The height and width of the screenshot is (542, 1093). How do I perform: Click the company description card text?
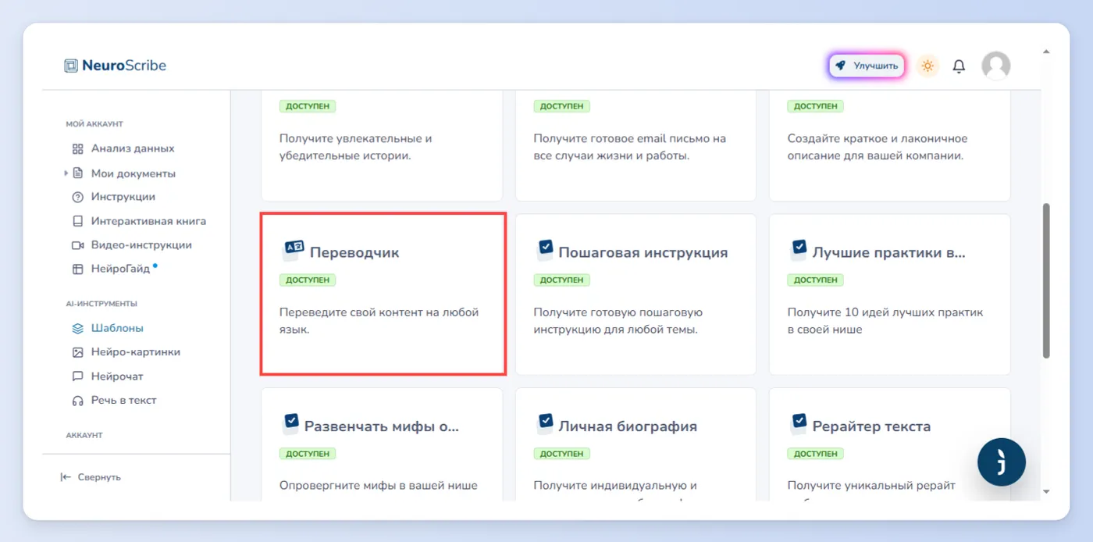[x=878, y=147]
